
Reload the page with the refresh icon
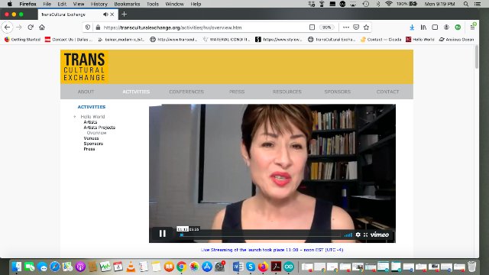click(x=31, y=27)
